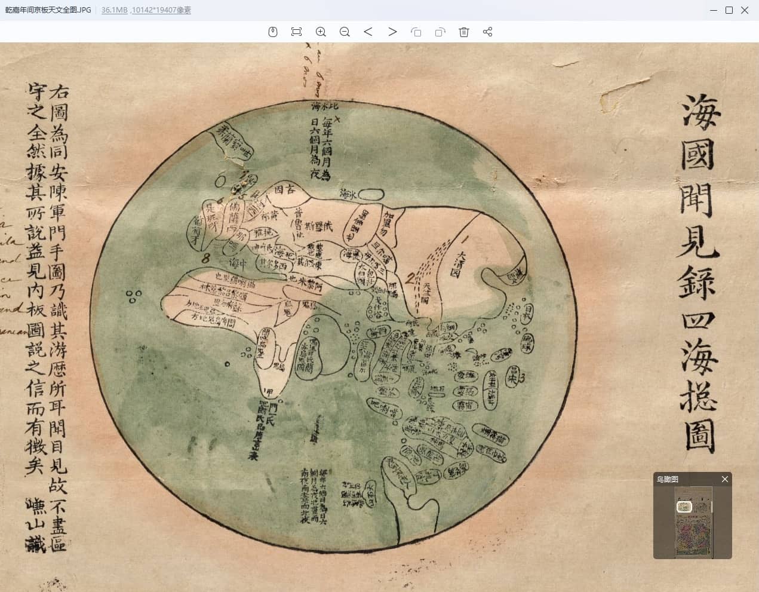Click the white viewport box in overview
The height and width of the screenshot is (592, 759).
coord(684,507)
